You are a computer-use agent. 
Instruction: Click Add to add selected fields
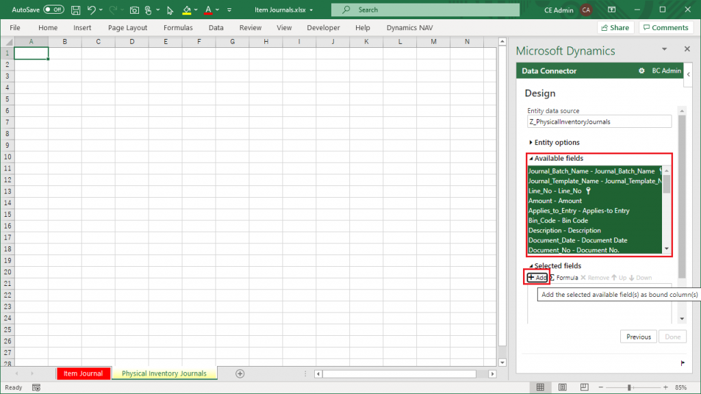[537, 278]
